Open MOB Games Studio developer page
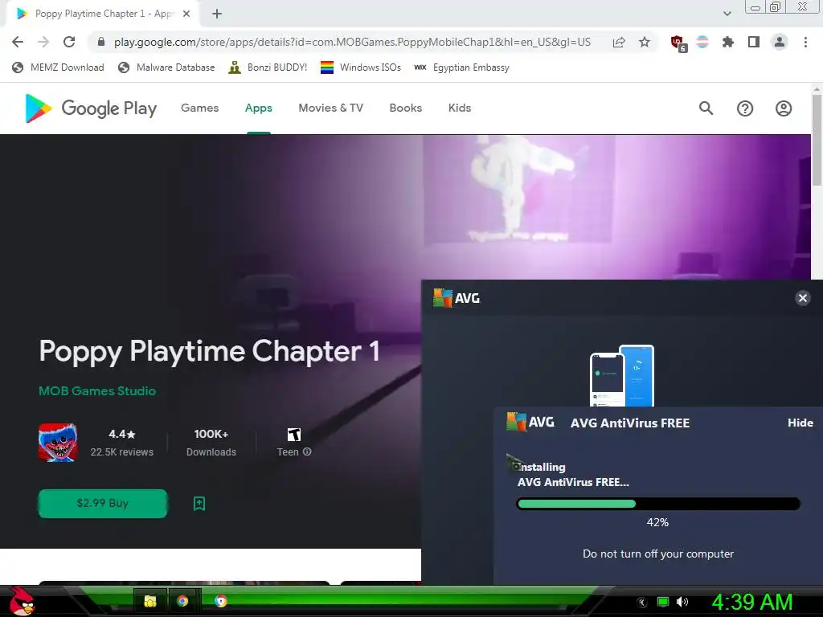This screenshot has width=823, height=617. tap(97, 391)
